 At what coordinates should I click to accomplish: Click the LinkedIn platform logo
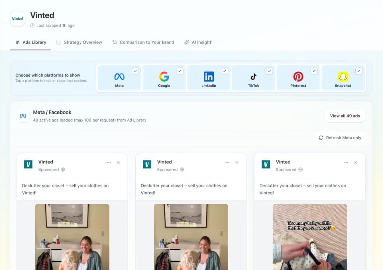(209, 77)
